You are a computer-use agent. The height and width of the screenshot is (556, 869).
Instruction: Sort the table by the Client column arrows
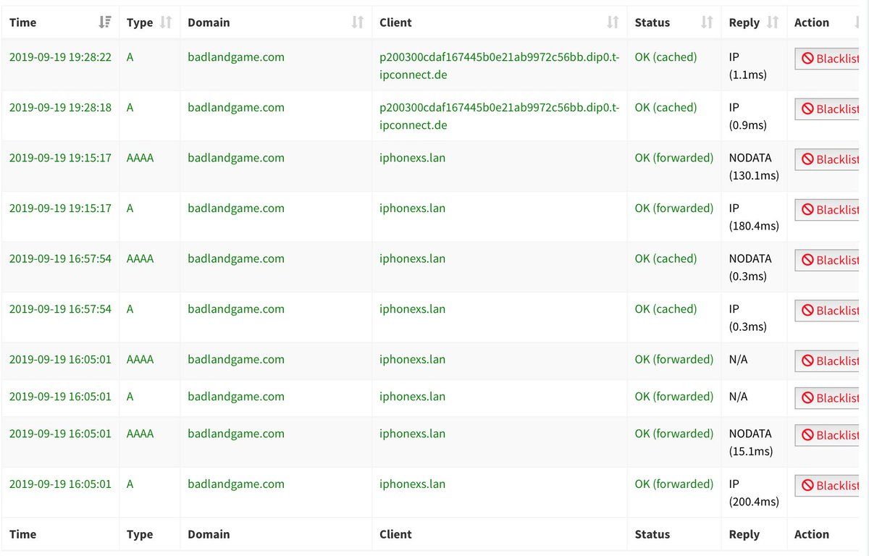pyautogui.click(x=613, y=22)
